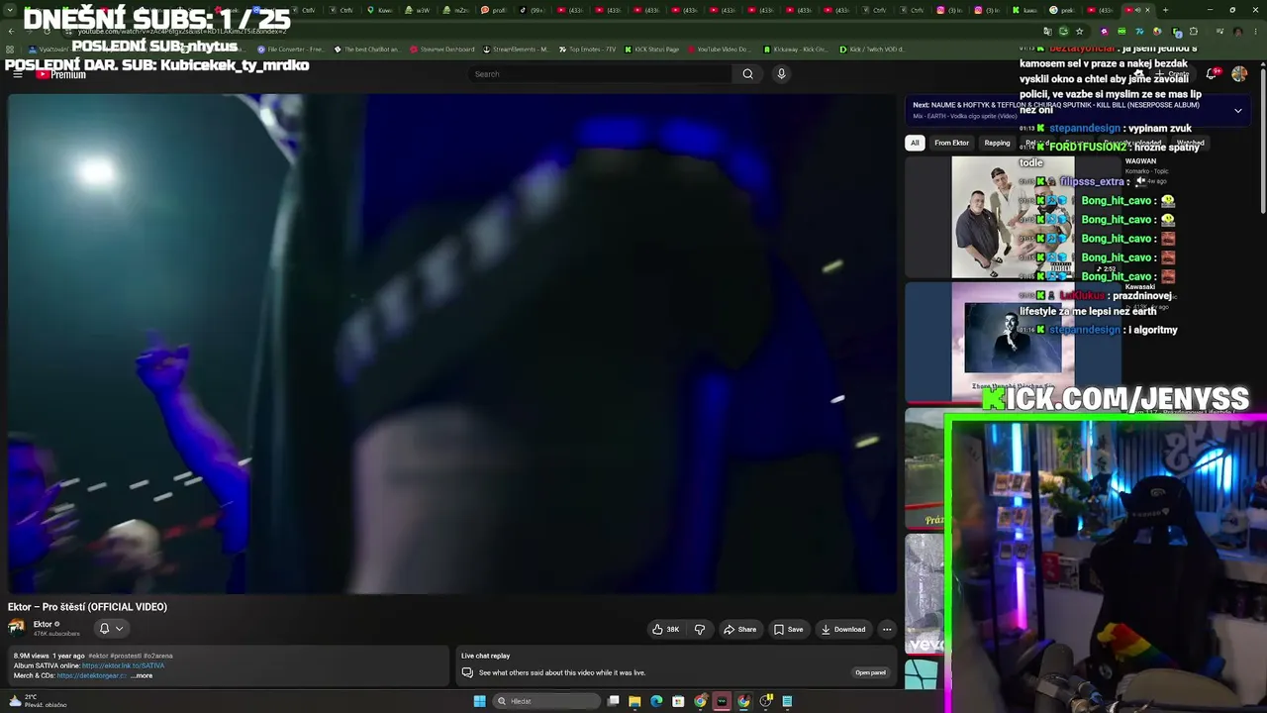Save the video to a playlist
The width and height of the screenshot is (1267, 713).
tap(788, 629)
